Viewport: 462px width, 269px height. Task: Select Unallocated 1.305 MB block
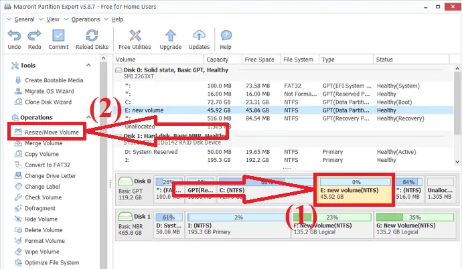440,189
